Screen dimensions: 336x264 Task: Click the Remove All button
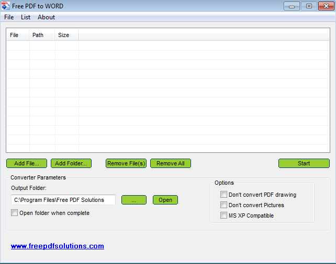coord(171,163)
